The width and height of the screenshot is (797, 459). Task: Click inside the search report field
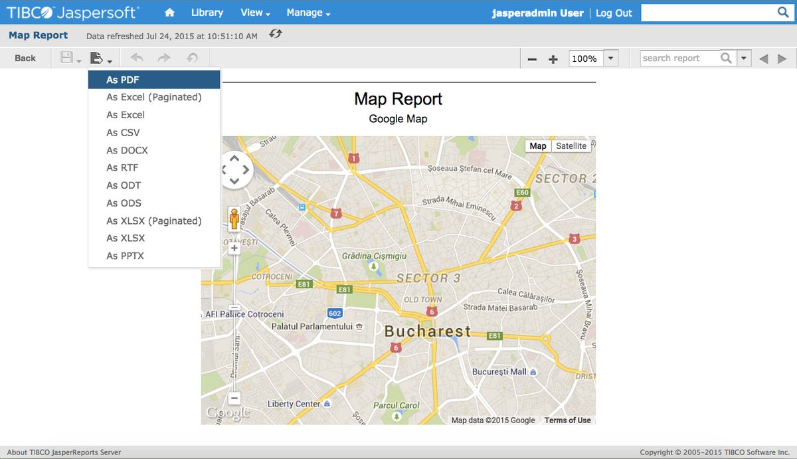(677, 58)
